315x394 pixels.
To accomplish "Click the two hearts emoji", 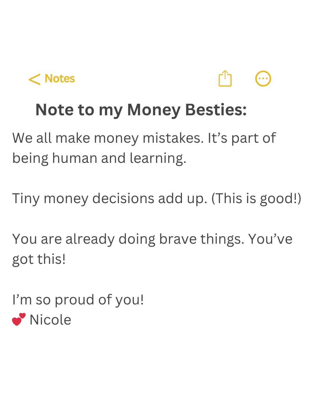I will [x=19, y=319].
